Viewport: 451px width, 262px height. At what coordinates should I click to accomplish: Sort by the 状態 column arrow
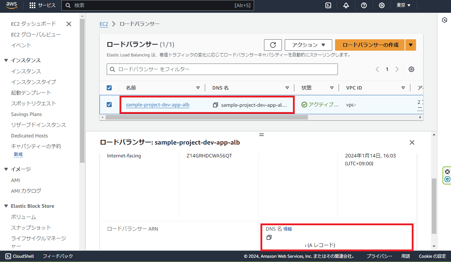tap(332, 88)
